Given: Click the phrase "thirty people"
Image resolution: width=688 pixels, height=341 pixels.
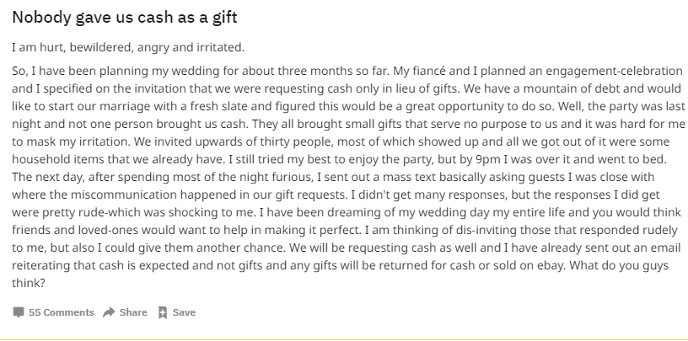Looking at the screenshot, I should pyautogui.click(x=296, y=142).
